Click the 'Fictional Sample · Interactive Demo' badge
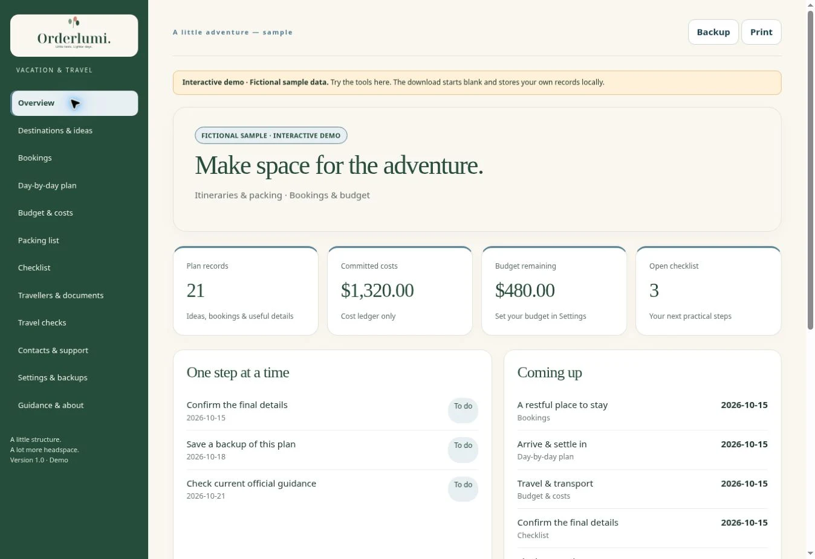The width and height of the screenshot is (815, 559). (271, 135)
